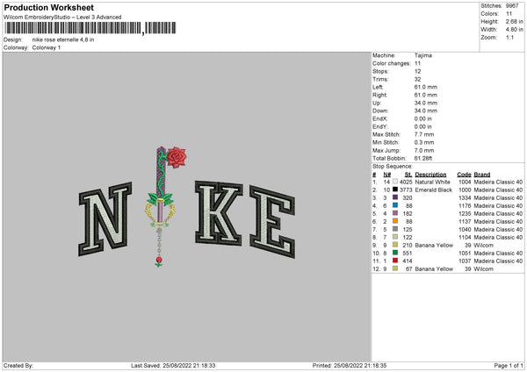Click the Brand column header
The height and width of the screenshot is (372, 527).
coord(482,175)
